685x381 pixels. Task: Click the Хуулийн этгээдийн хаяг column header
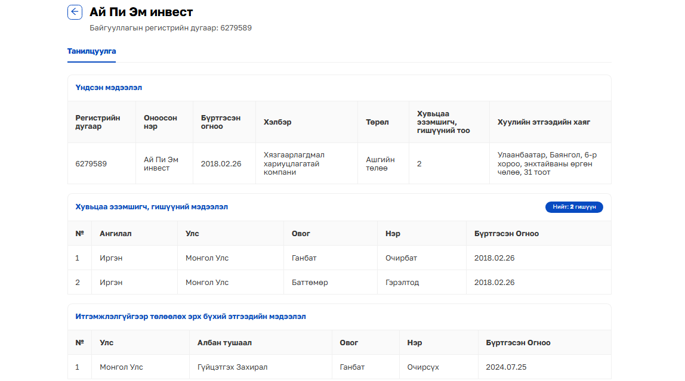tap(544, 122)
